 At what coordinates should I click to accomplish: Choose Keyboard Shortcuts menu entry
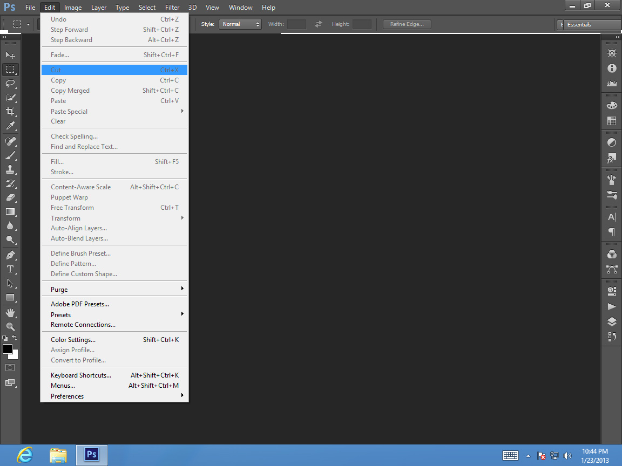pos(114,375)
